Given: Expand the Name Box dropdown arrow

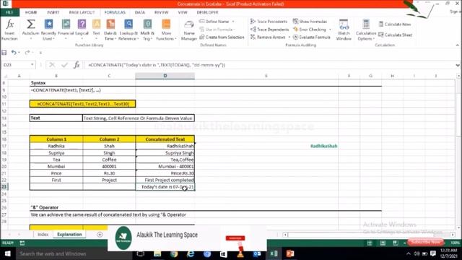Looking at the screenshot, I should (32, 65).
